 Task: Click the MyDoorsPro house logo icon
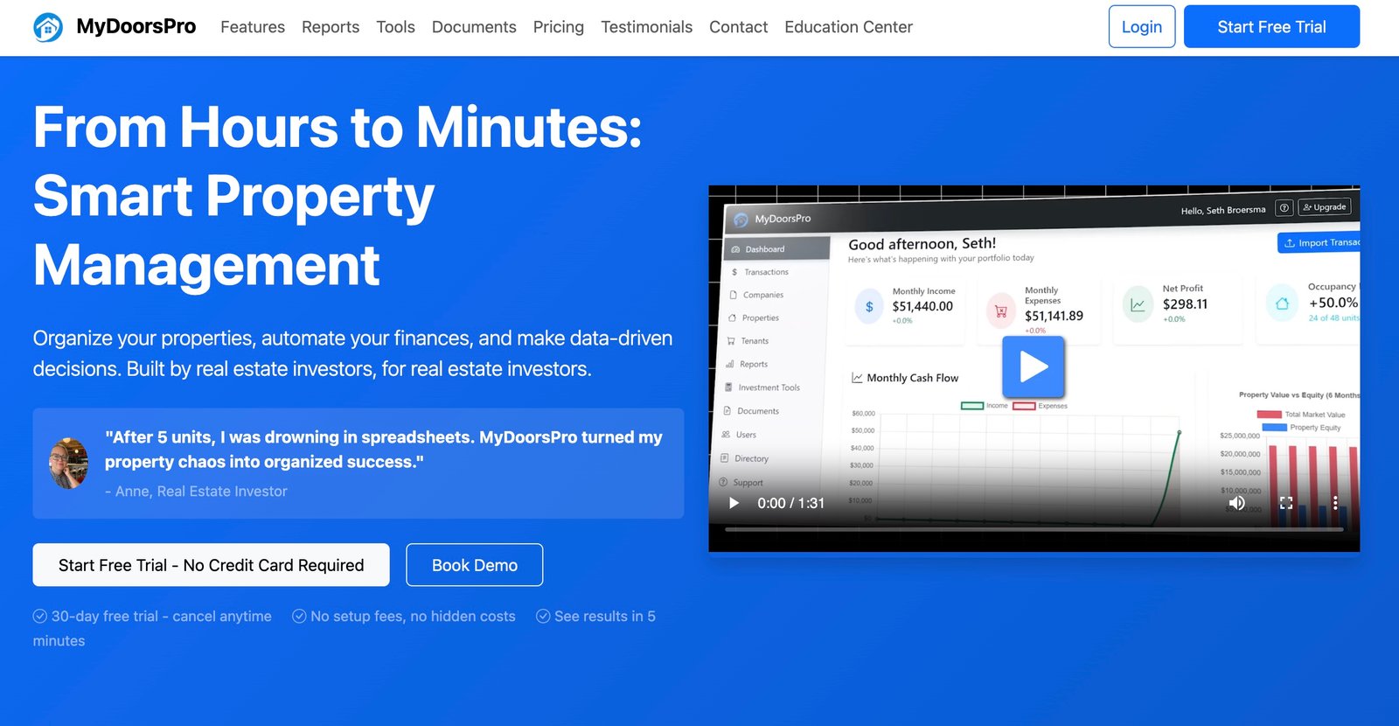[x=48, y=27]
